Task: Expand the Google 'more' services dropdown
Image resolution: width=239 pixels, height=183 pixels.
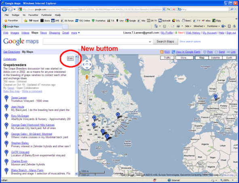Action: pos(75,33)
